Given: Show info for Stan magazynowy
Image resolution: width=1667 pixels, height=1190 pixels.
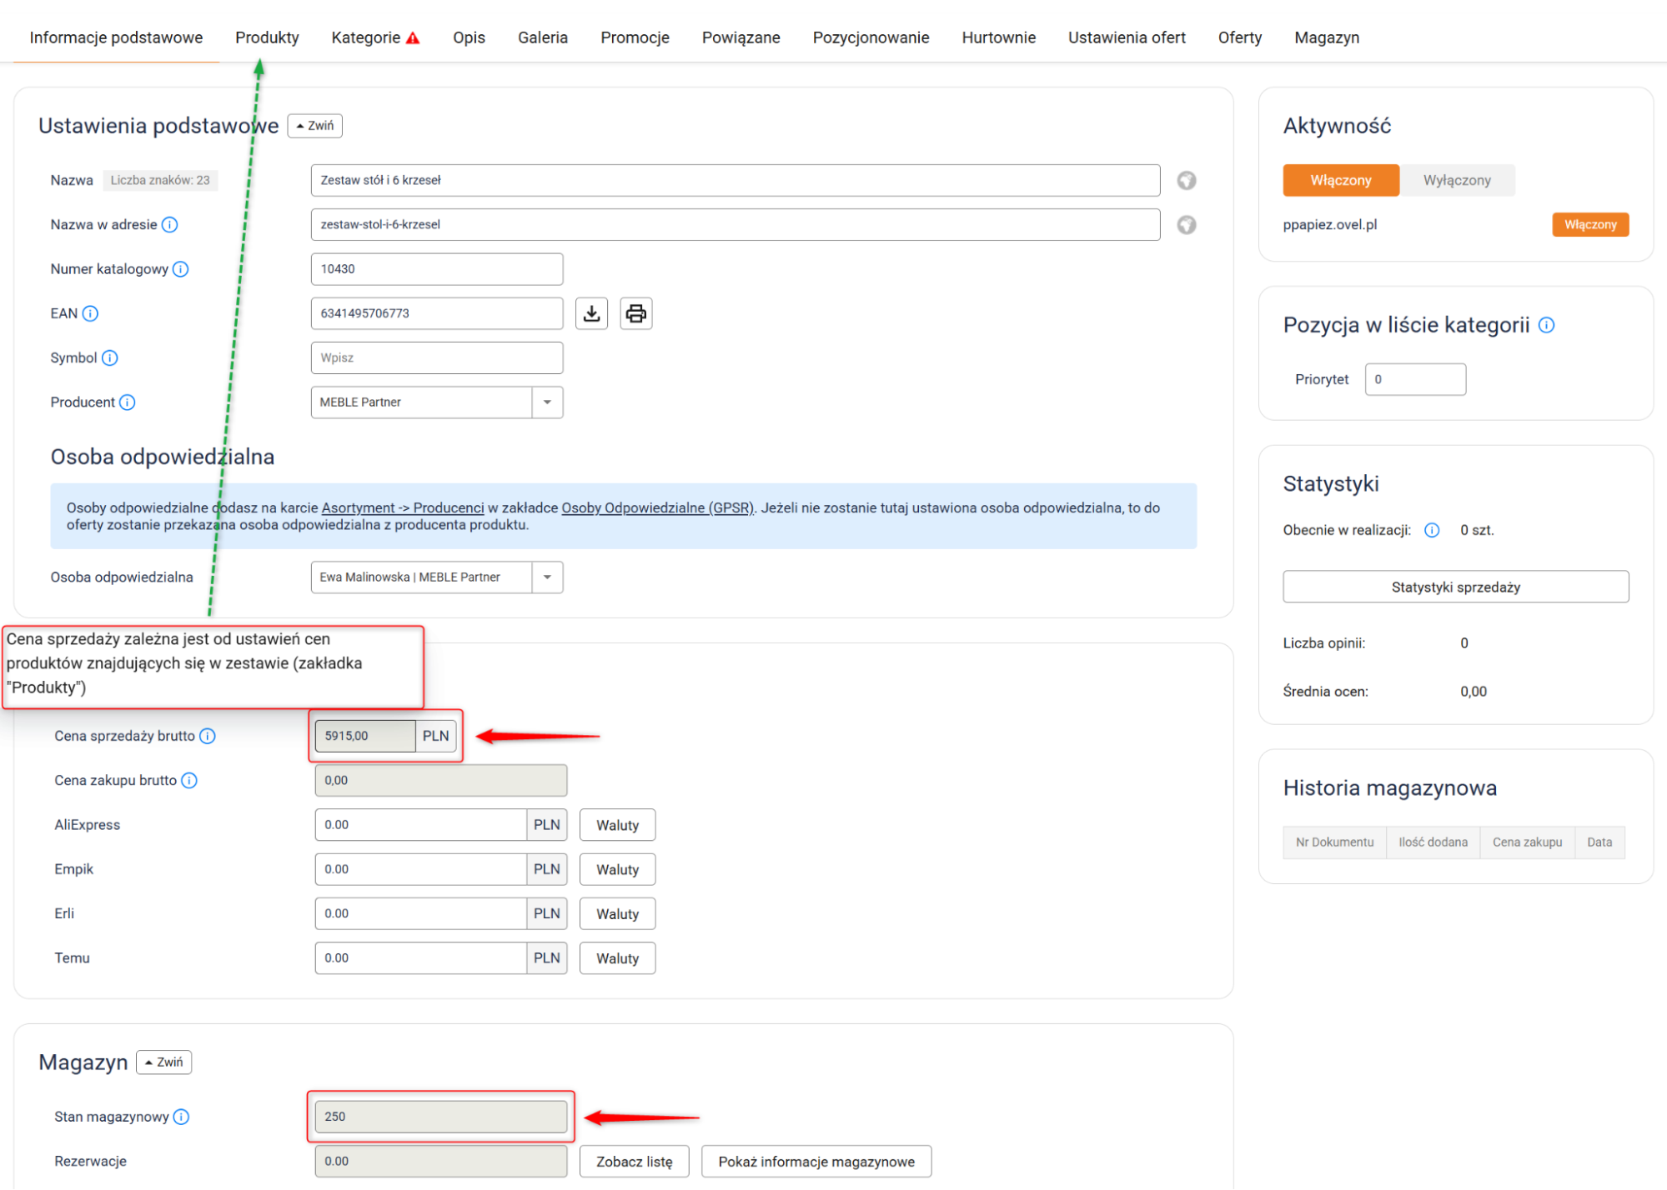Looking at the screenshot, I should point(181,1117).
